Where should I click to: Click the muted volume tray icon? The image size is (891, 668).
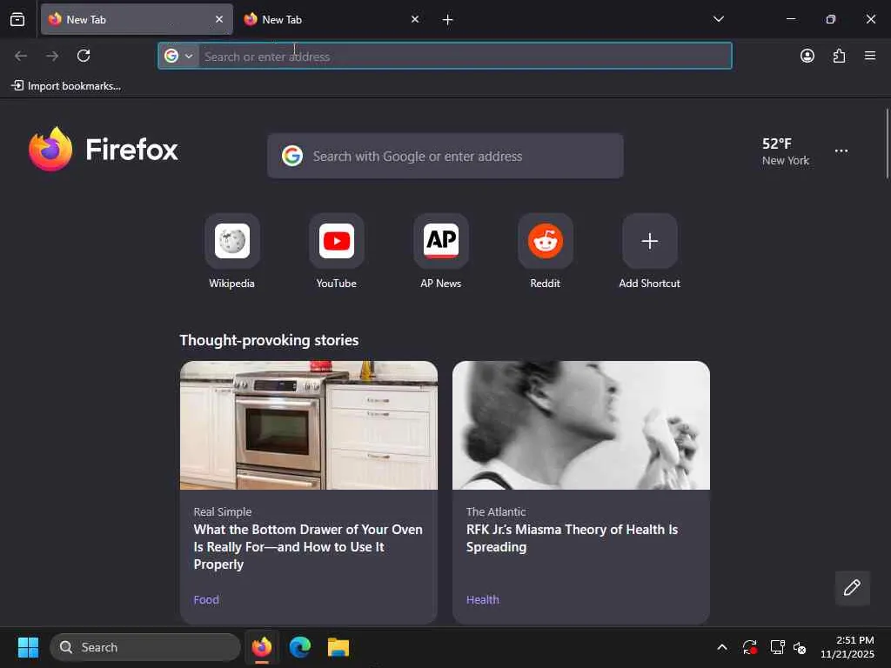[x=801, y=647]
